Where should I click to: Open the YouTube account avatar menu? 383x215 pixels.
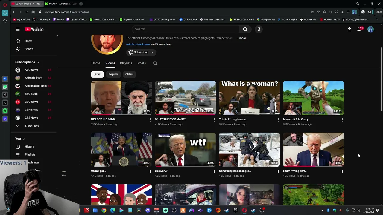pos(370,29)
